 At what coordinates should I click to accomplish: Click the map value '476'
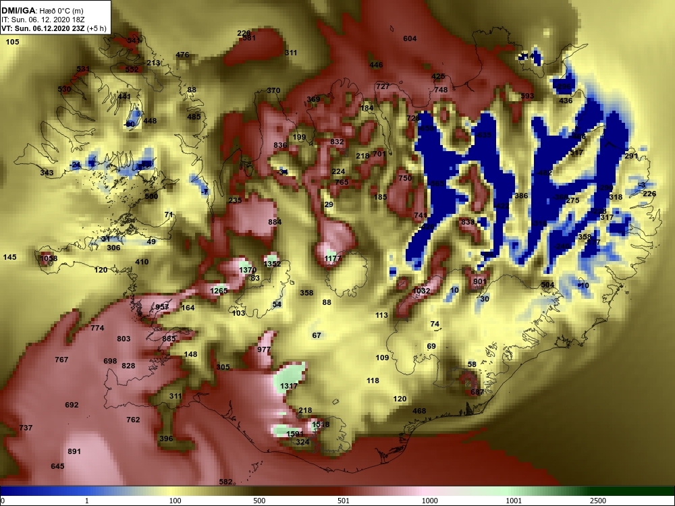tap(182, 55)
